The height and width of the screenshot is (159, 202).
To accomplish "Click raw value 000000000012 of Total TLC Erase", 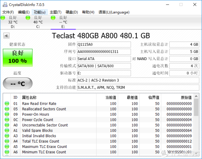I will point(179,141).
